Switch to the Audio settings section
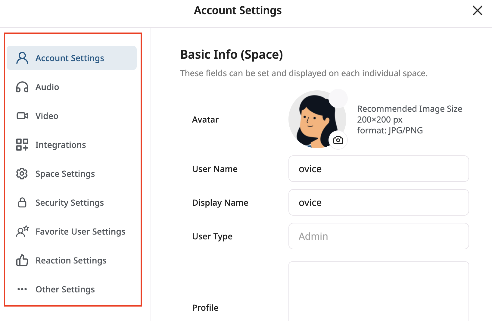492x321 pixels. [47, 87]
